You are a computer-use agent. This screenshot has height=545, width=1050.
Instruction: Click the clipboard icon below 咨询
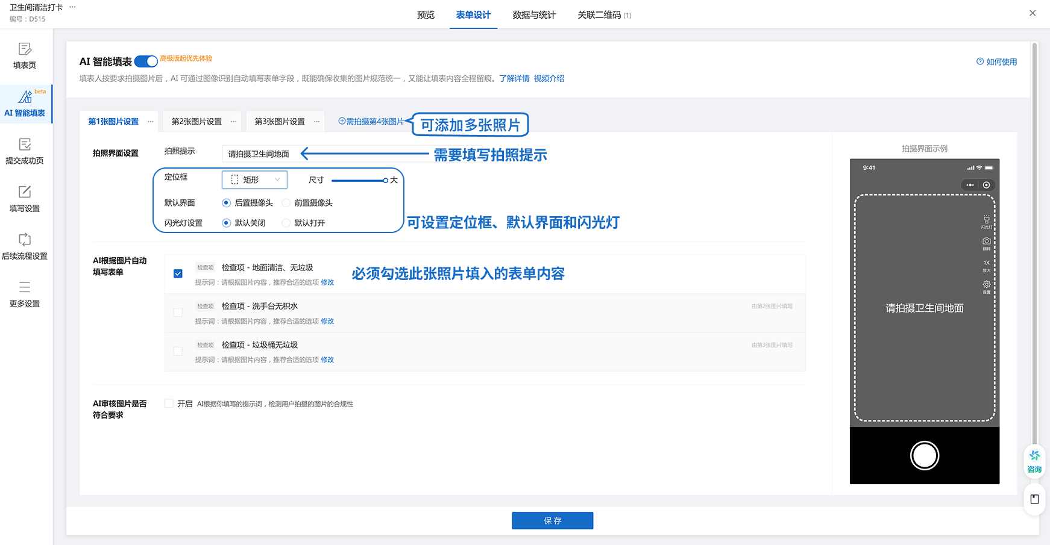[x=1034, y=499]
